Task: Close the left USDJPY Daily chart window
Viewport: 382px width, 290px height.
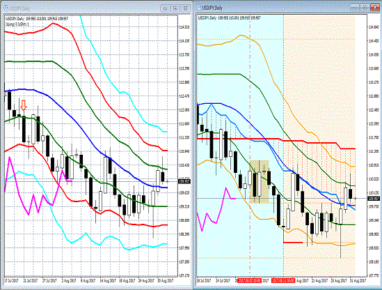Action: [x=185, y=8]
